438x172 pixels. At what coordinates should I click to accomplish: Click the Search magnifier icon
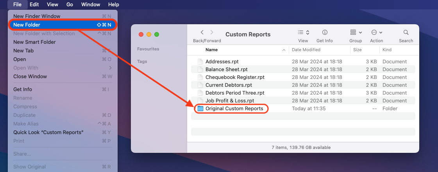point(406,32)
